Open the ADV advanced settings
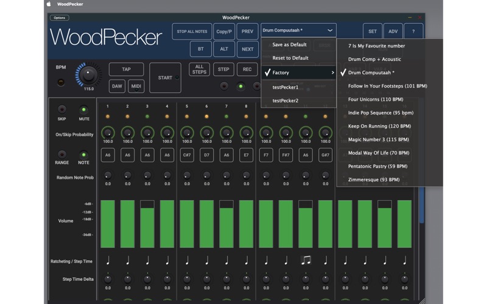Image resolution: width=487 pixels, height=304 pixels. pos(393,32)
